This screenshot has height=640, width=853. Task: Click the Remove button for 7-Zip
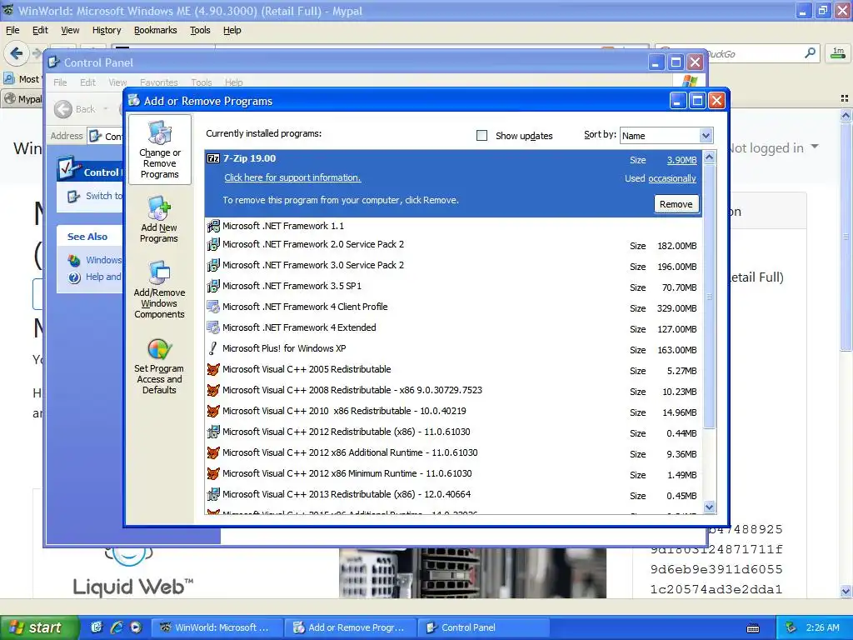(676, 204)
